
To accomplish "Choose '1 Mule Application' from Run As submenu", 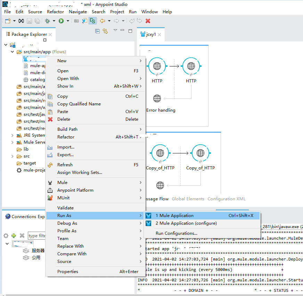I will 174,216.
